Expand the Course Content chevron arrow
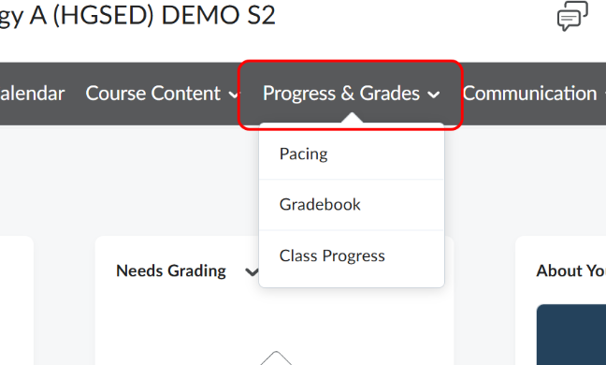The image size is (606, 365). tap(234, 94)
